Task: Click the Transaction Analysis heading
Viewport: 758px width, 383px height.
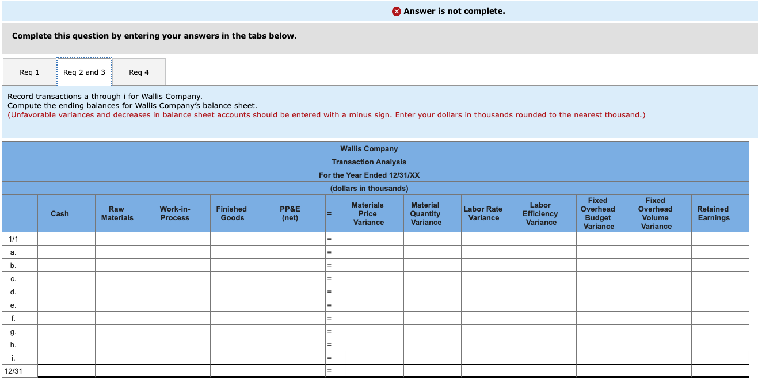Action: pos(369,162)
